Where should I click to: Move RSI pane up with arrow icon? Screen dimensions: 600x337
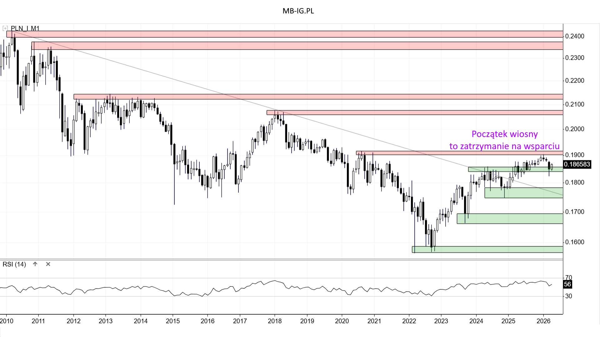point(35,264)
